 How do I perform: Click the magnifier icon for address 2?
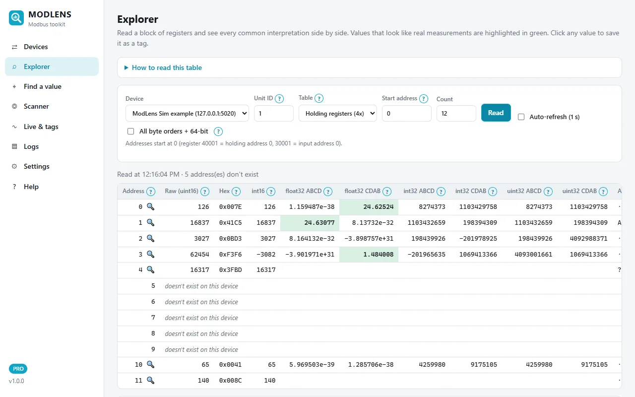[x=150, y=238]
